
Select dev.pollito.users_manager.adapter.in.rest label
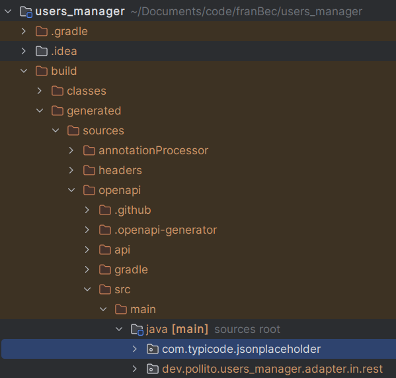[x=272, y=369]
